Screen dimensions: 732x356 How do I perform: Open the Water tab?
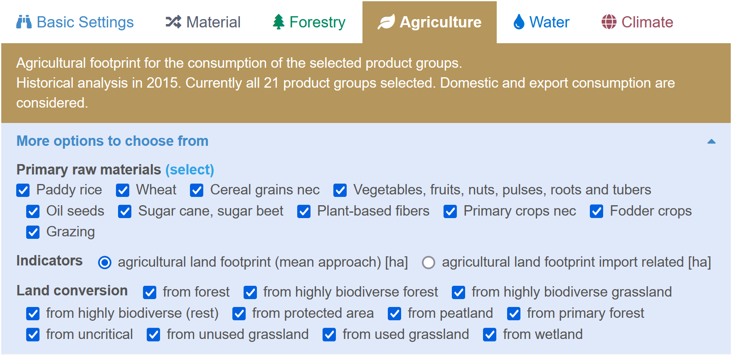542,22
